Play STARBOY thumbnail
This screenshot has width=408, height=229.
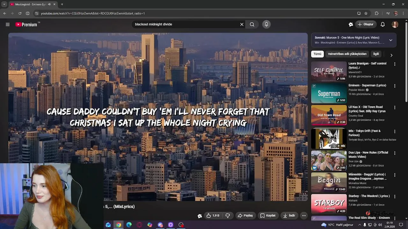pyautogui.click(x=329, y=204)
